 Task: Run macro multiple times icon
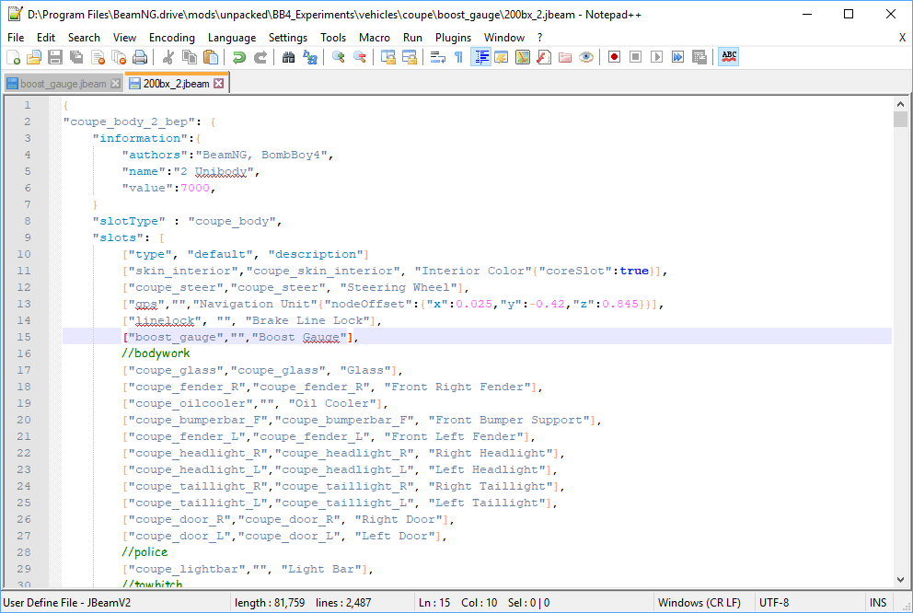tap(677, 57)
